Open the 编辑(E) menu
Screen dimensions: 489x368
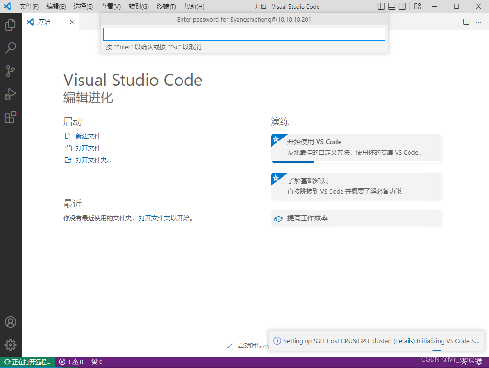pyautogui.click(x=56, y=6)
